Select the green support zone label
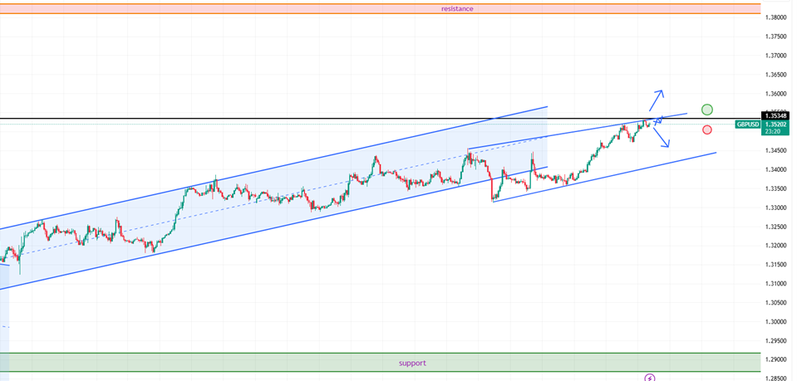This screenshot has width=797, height=381. tap(411, 363)
